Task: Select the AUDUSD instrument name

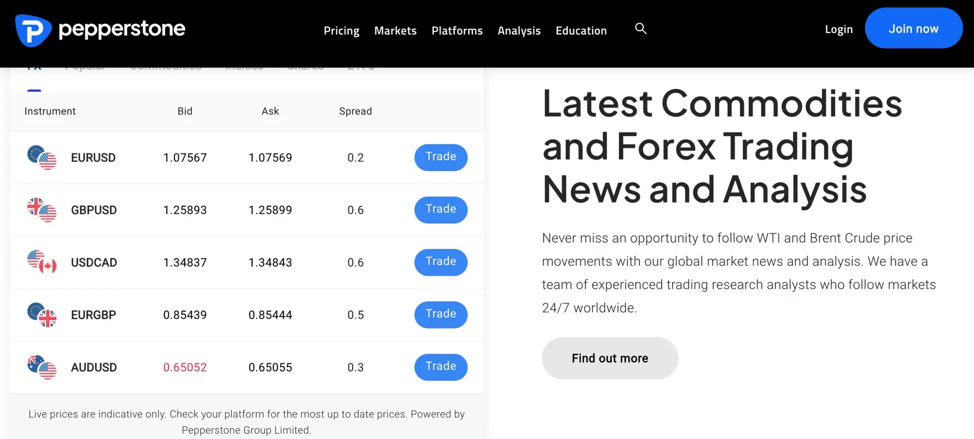Action: click(94, 368)
